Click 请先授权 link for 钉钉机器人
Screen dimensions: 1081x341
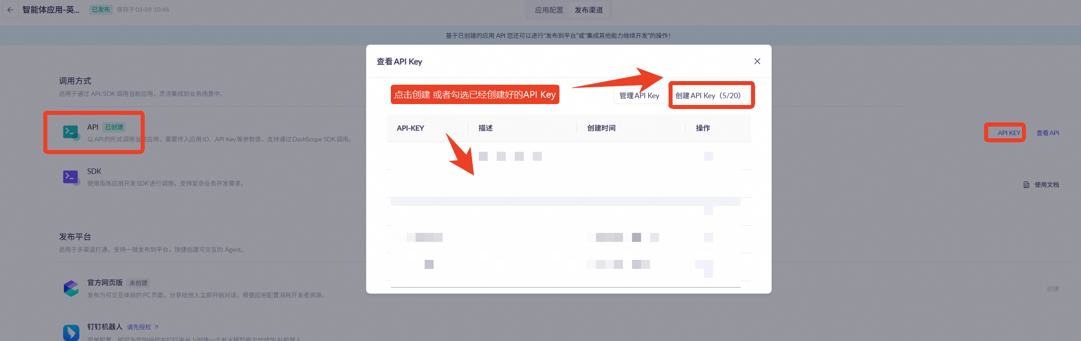[142, 327]
